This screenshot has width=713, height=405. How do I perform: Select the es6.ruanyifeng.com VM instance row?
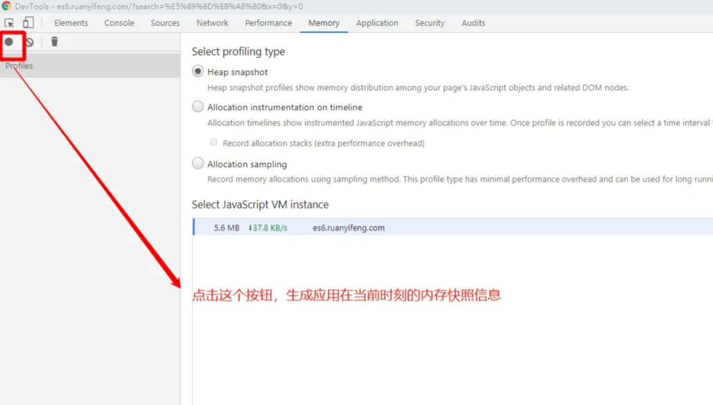(453, 227)
